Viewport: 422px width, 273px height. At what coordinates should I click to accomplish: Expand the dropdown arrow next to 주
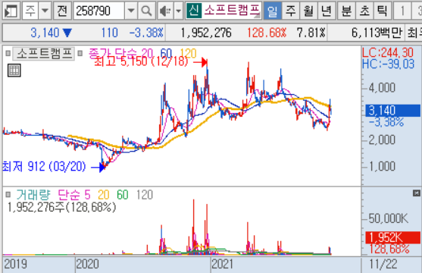45,11
